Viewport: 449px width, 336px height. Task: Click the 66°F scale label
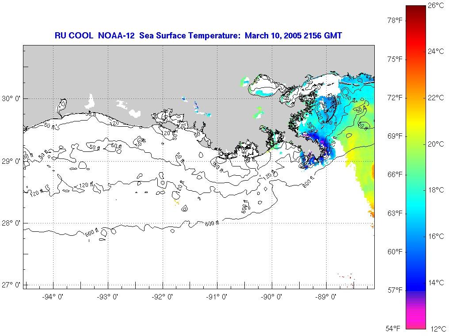tap(395, 175)
